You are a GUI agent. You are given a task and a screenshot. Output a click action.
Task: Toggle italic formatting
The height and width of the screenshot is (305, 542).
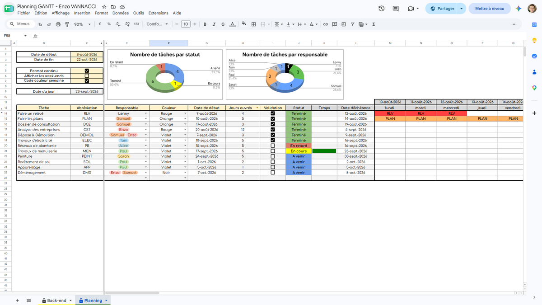pyautogui.click(x=214, y=24)
